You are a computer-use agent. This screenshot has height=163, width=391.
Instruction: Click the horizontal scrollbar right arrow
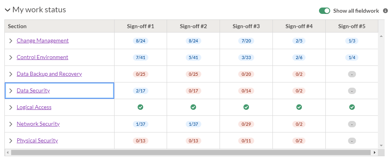click(375, 152)
